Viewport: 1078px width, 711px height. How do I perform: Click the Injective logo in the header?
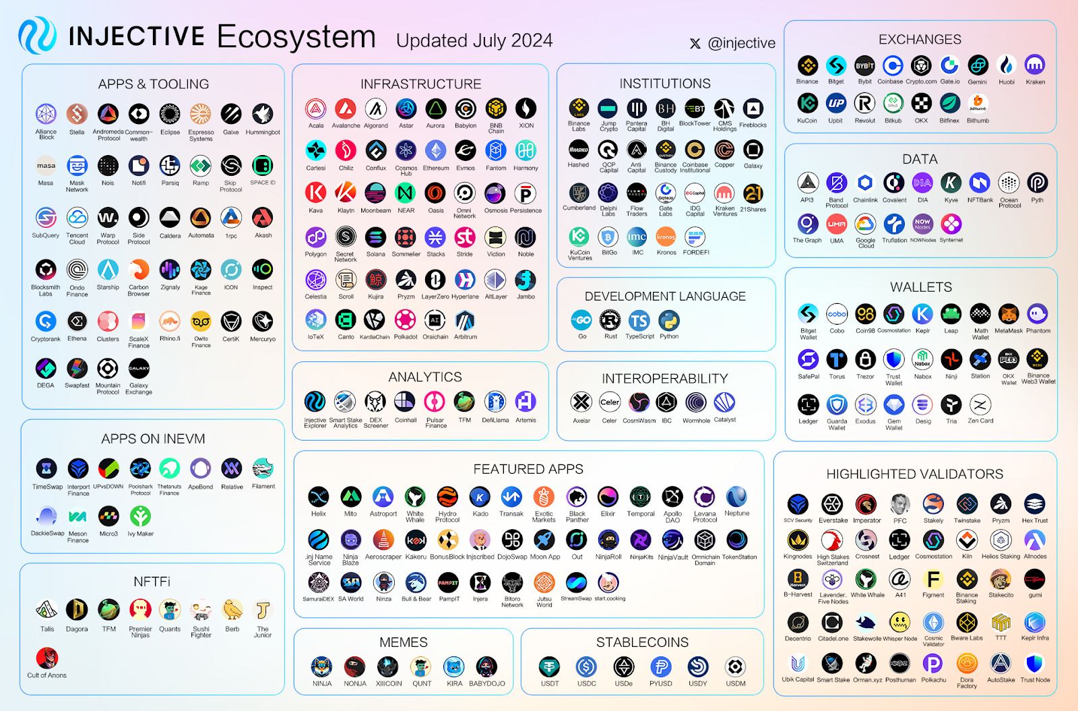click(38, 36)
